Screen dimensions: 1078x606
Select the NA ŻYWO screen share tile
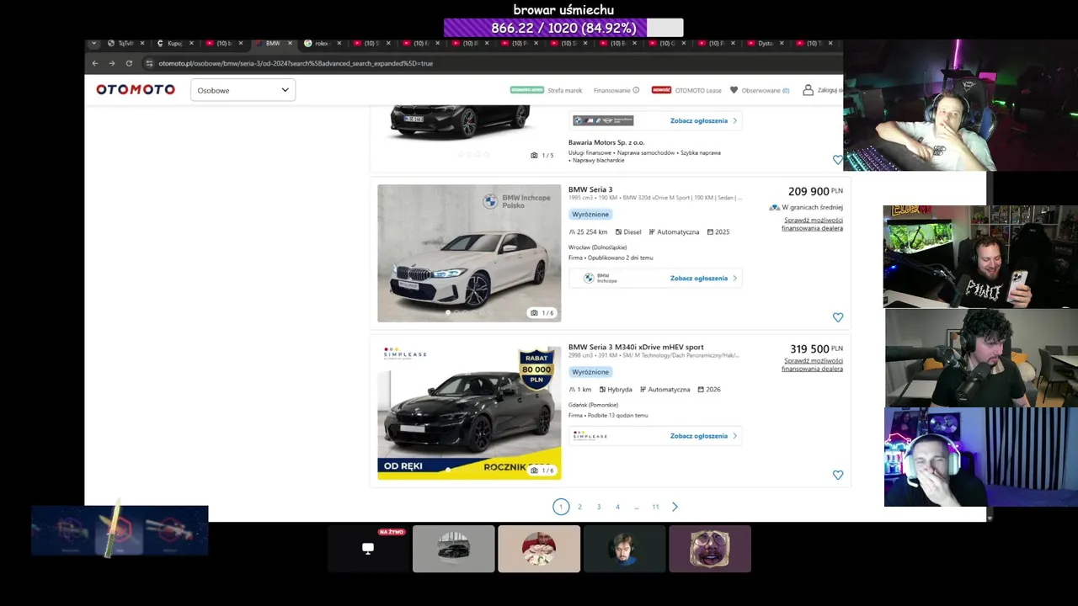368,549
